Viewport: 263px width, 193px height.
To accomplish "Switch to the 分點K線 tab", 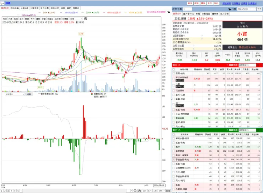I will click(x=25, y=8).
